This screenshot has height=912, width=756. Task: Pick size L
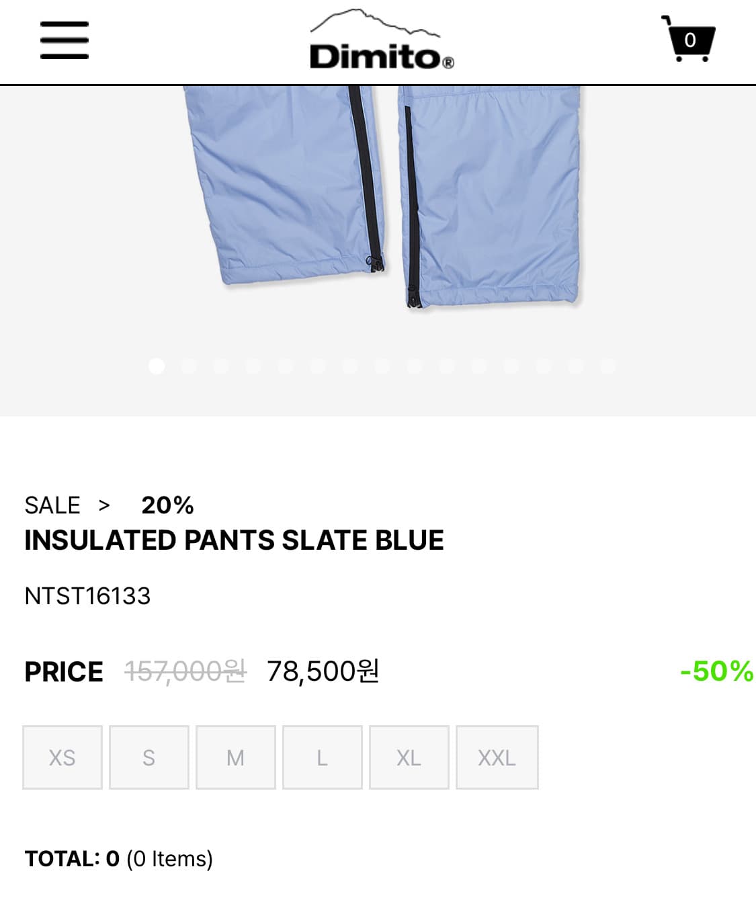(323, 757)
